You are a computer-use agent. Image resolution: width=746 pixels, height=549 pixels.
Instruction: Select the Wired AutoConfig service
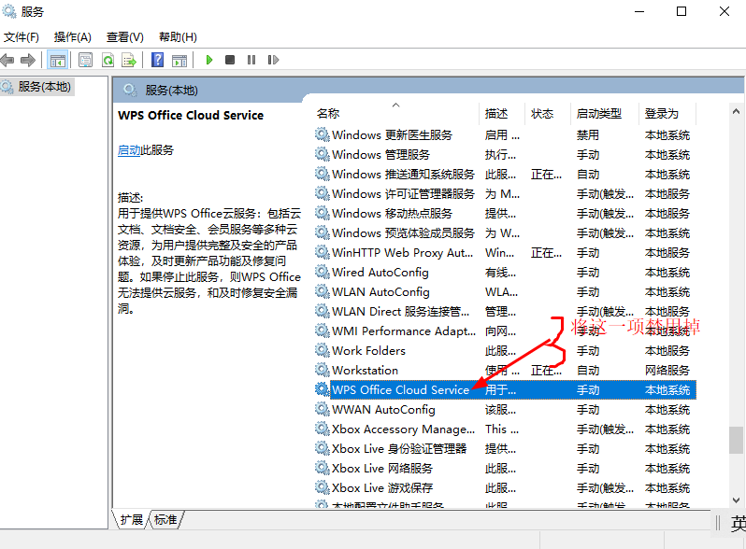(x=505, y=273)
